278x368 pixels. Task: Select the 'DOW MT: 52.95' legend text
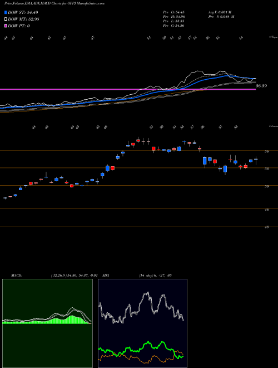coord(23,20)
